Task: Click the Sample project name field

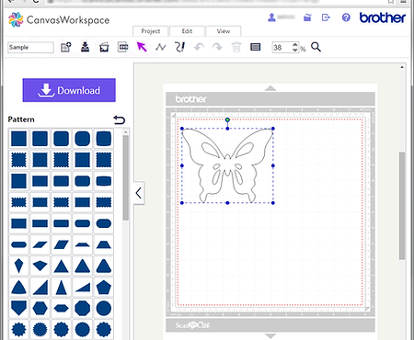Action: click(30, 47)
